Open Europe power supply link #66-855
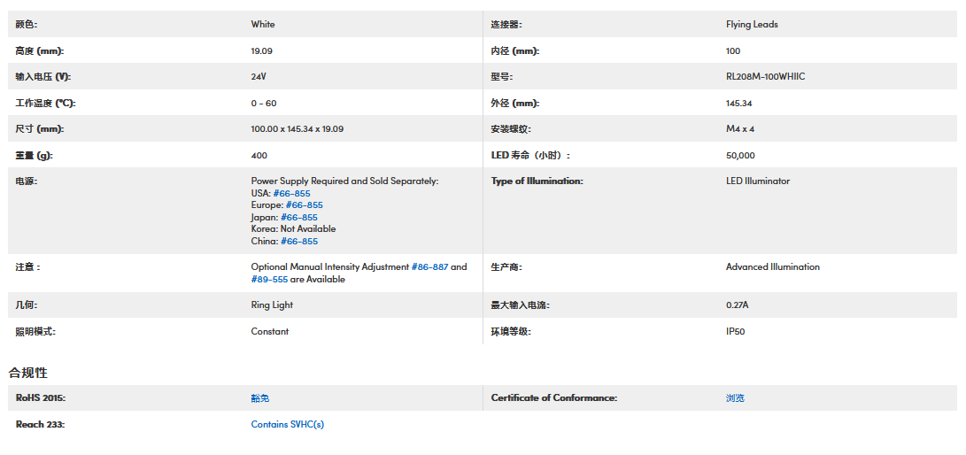The image size is (966, 455). 304,205
